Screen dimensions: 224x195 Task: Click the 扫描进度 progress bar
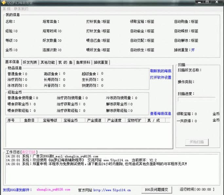(196, 99)
